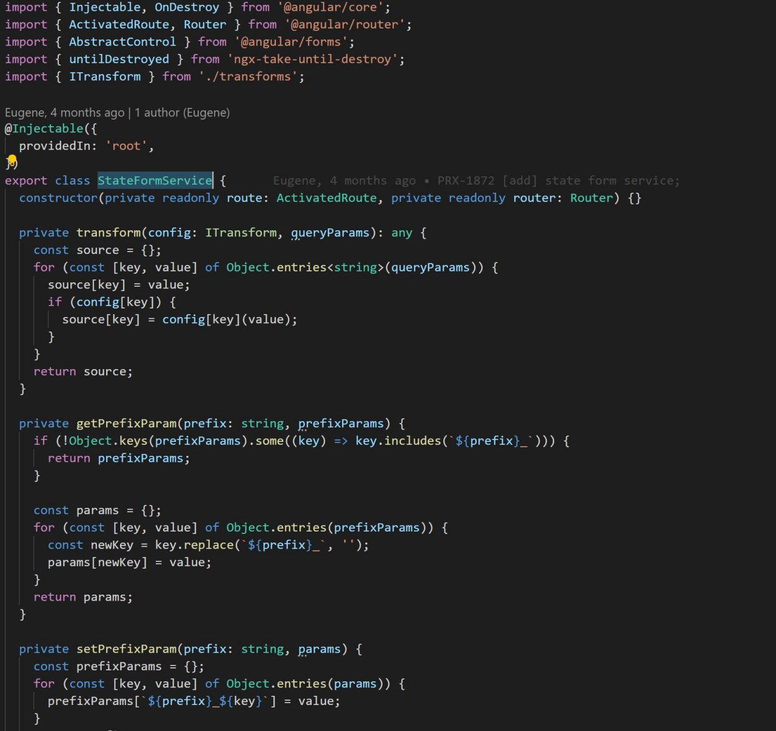Image resolution: width=776 pixels, height=731 pixels.
Task: Click the params parameter in setPrefixParam signature
Action: [319, 649]
